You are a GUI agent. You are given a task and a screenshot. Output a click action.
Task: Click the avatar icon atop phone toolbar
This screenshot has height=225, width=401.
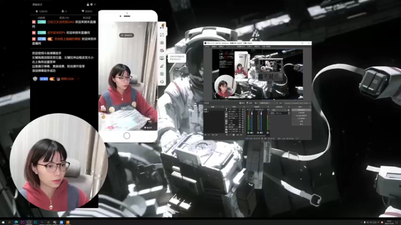tap(162, 26)
